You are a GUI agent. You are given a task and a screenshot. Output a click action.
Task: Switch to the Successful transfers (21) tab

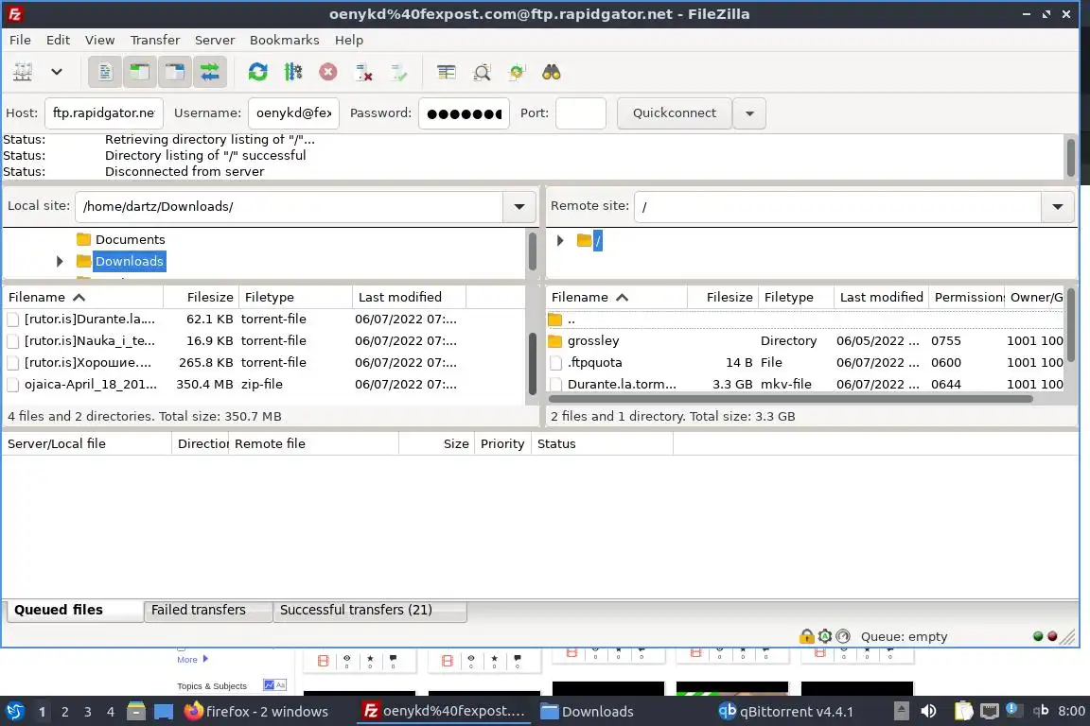(370, 611)
